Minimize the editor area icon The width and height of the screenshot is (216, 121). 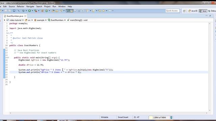point(207,16)
